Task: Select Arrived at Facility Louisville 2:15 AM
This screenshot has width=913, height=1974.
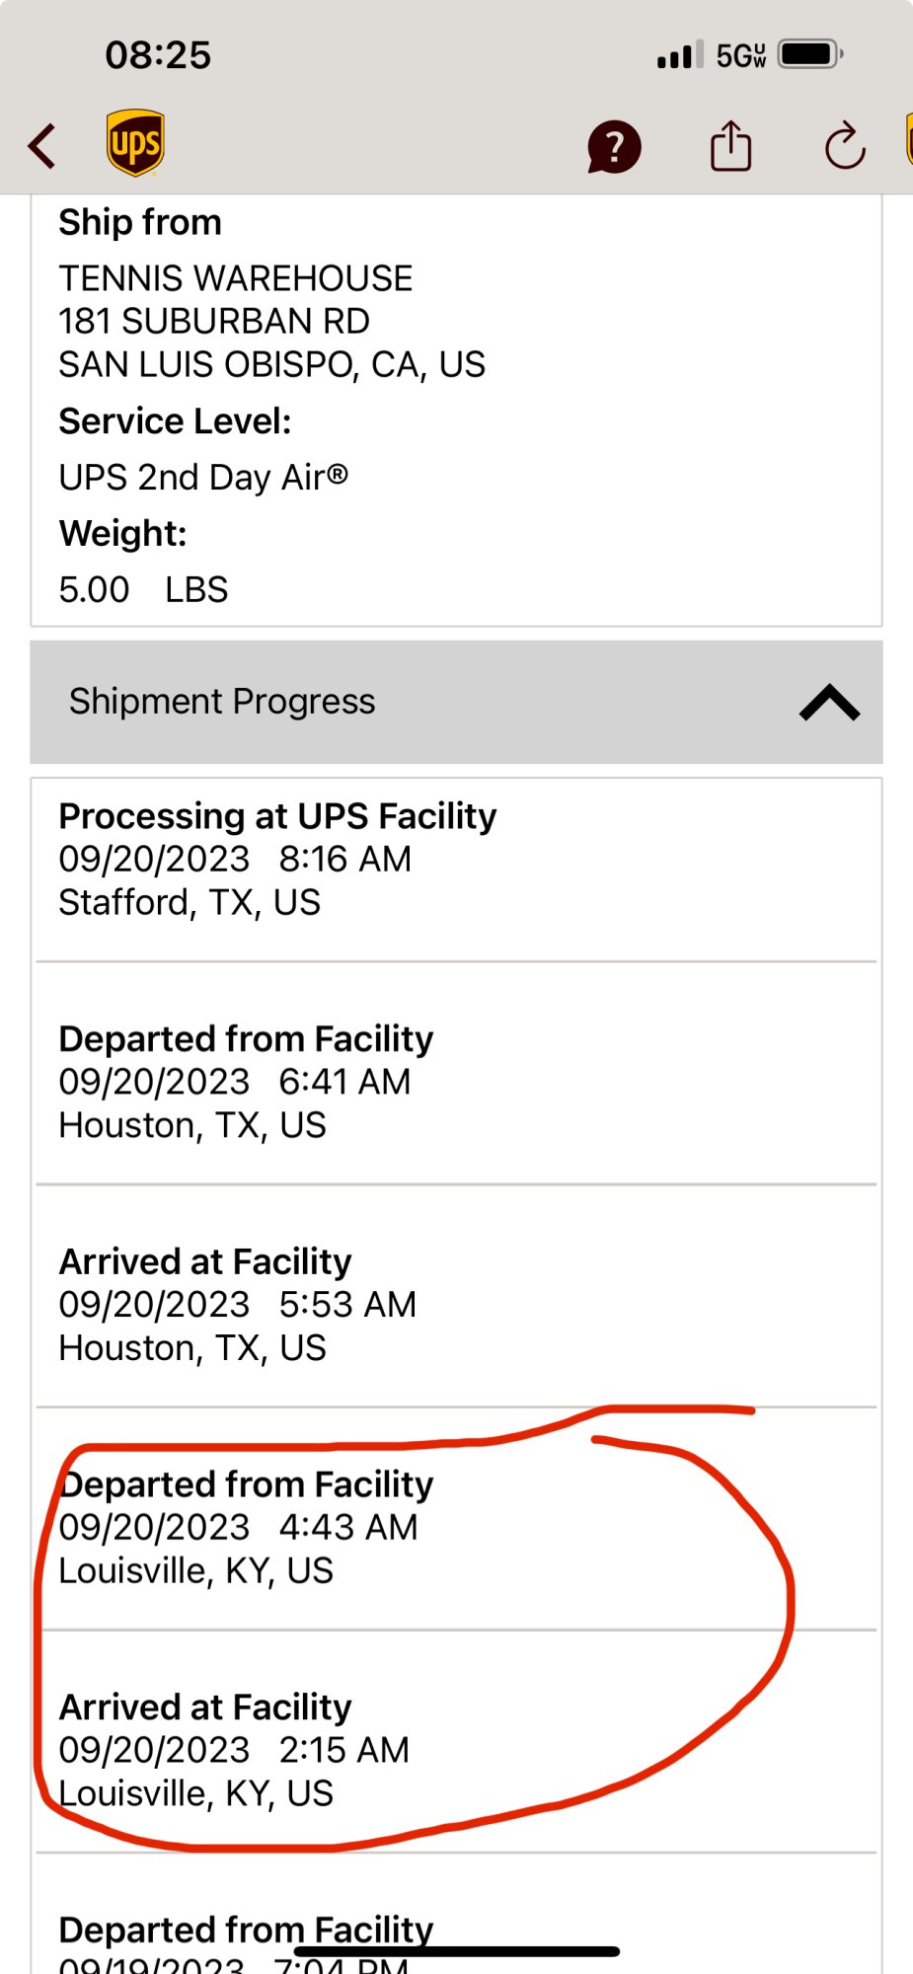Action: pyautogui.click(x=456, y=1750)
